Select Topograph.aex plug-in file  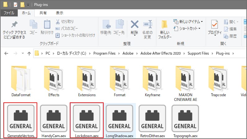tap(185, 121)
